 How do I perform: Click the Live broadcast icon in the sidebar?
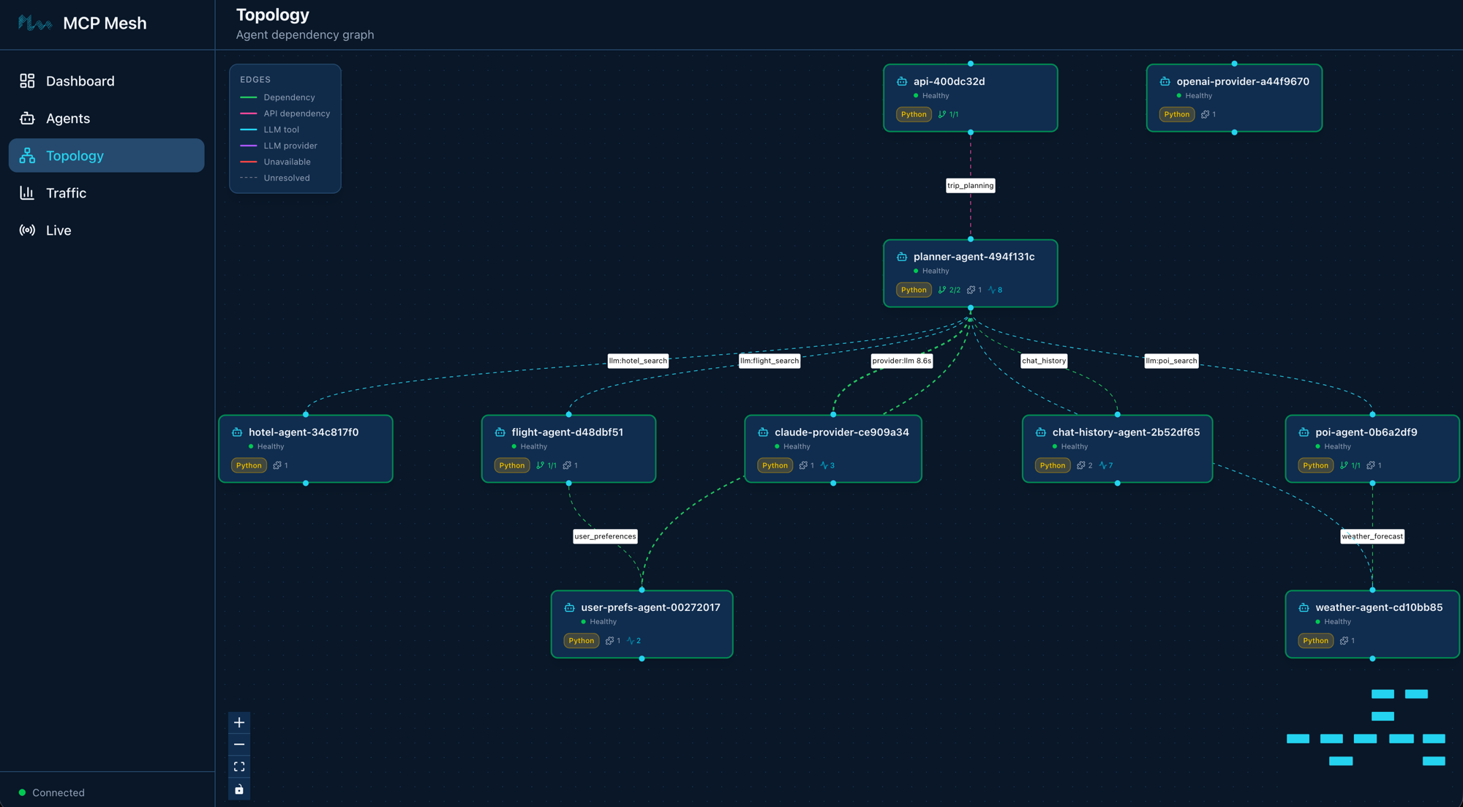point(26,230)
